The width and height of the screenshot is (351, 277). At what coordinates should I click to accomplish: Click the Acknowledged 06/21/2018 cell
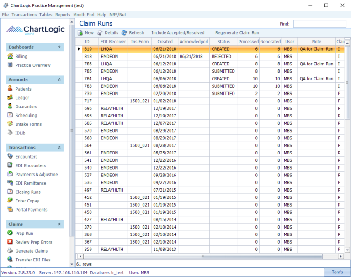194,56
